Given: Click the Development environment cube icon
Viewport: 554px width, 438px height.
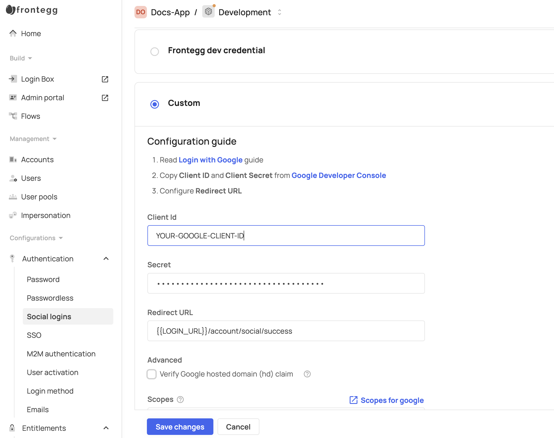Looking at the screenshot, I should coord(208,12).
